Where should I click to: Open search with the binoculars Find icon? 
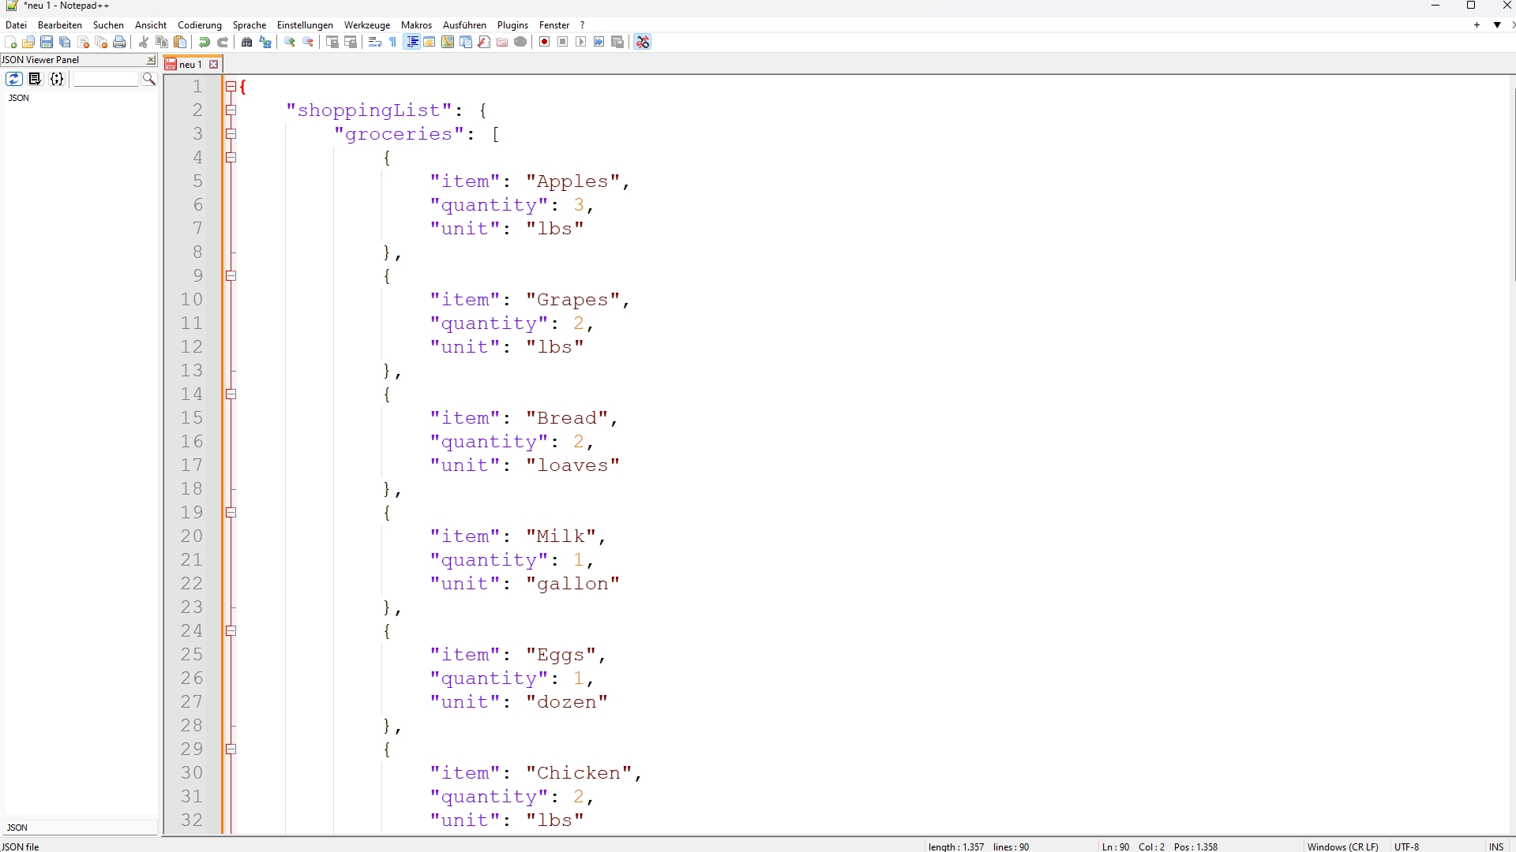(x=247, y=42)
